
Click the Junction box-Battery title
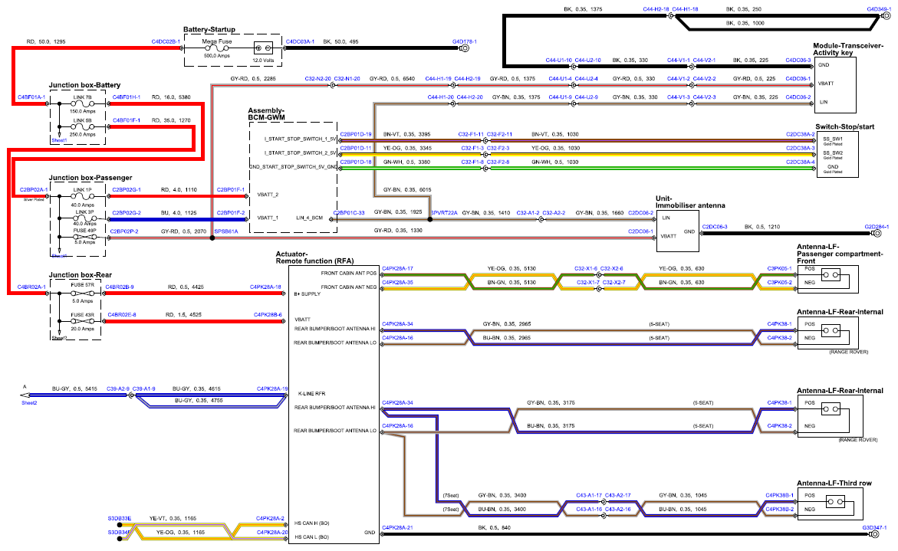(84, 85)
